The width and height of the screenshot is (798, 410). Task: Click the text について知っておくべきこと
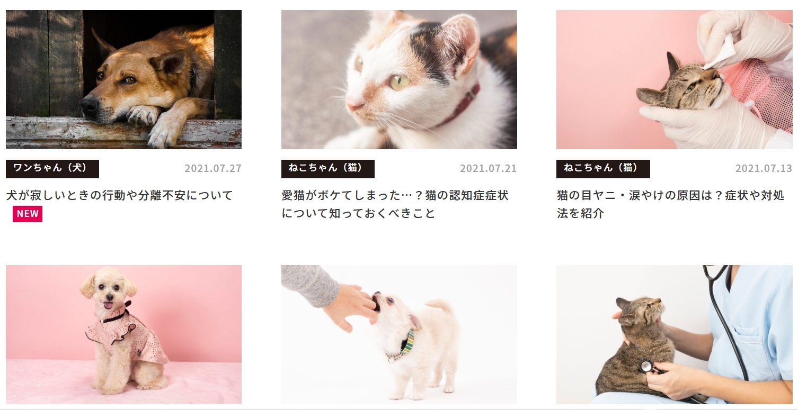coord(358,213)
